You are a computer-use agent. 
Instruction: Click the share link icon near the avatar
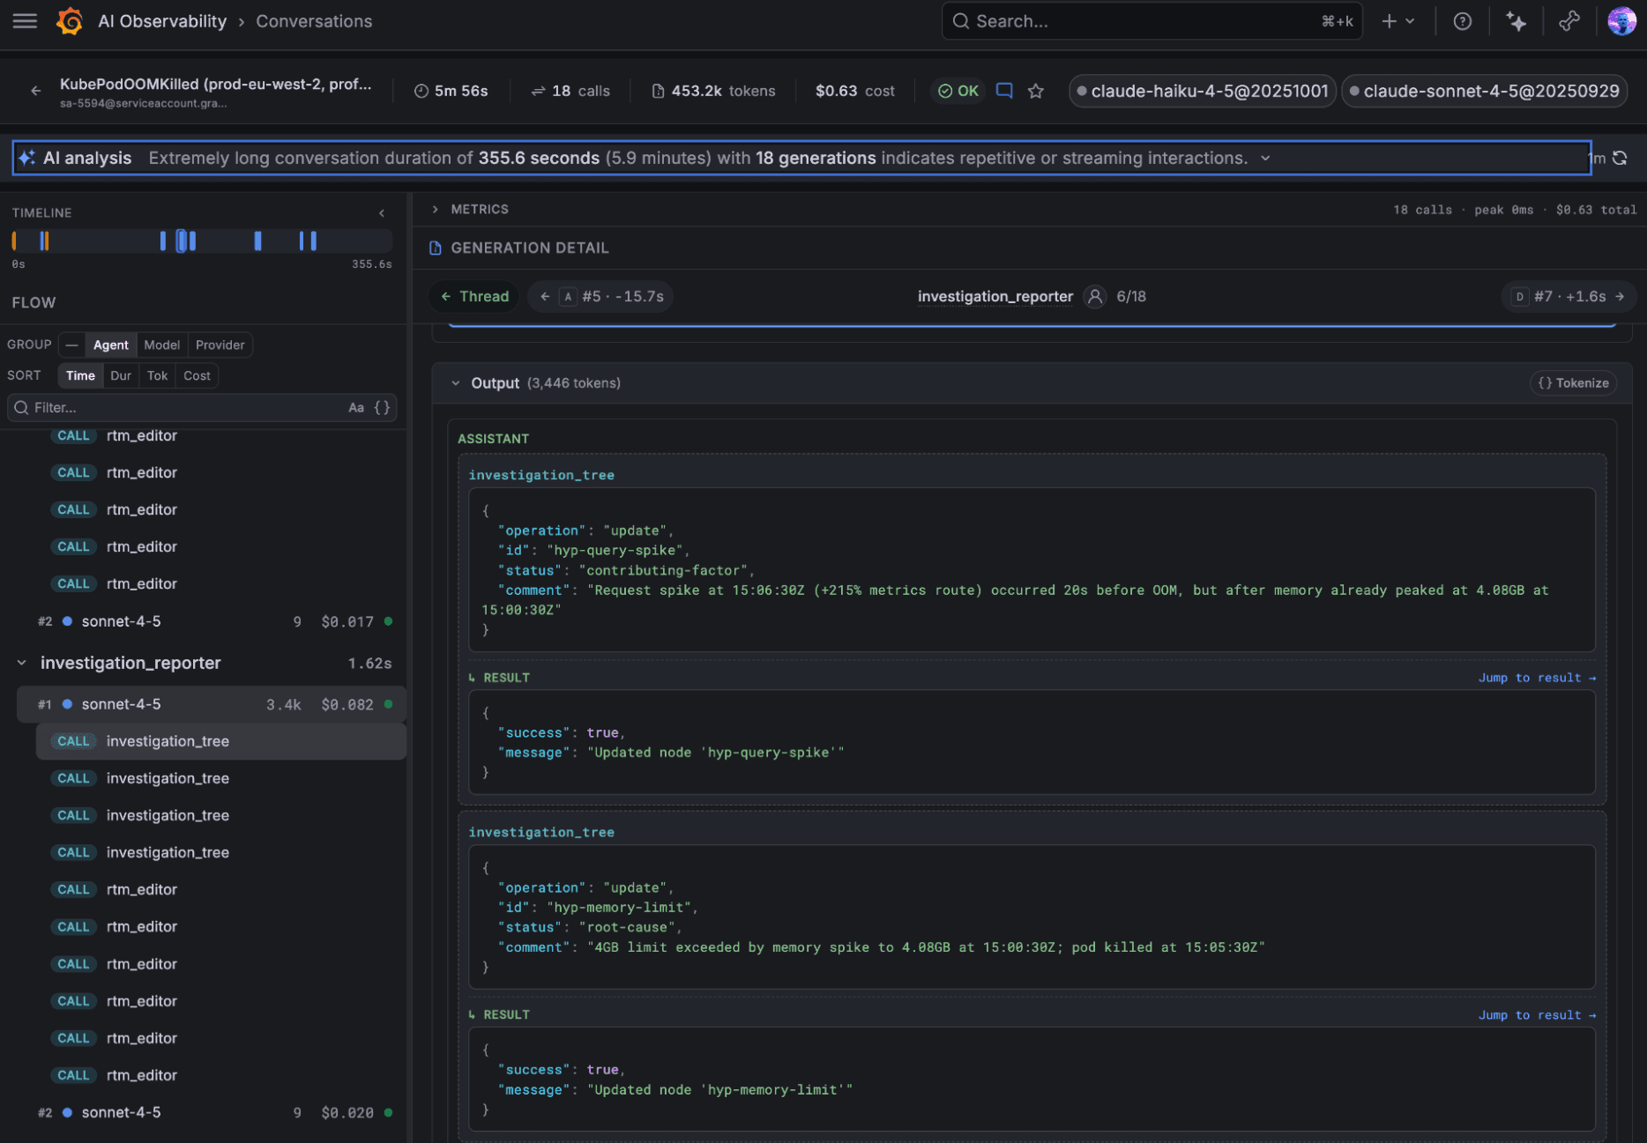click(x=1569, y=21)
